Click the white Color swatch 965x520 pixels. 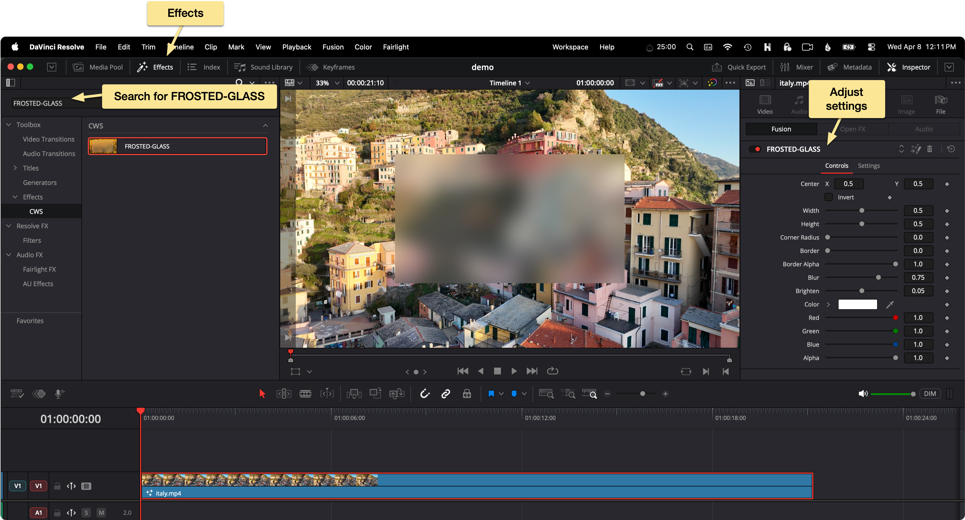pos(857,304)
